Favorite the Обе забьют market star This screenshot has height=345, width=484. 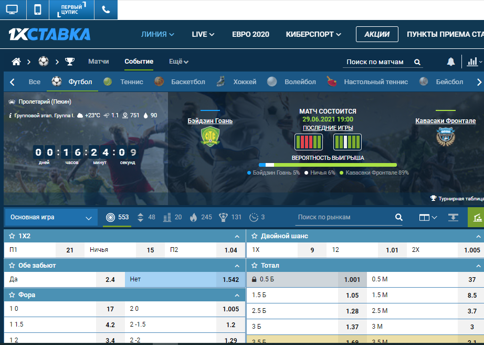(12, 266)
